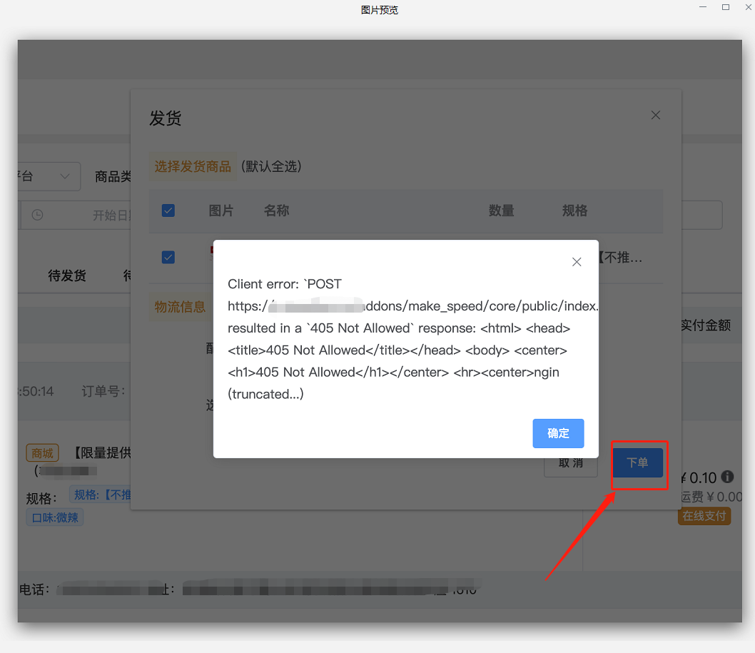
Task: Close the Client error popup with X
Action: (x=577, y=261)
